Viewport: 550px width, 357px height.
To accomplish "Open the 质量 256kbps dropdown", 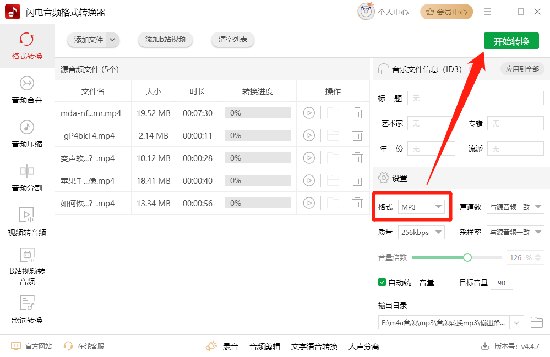I will pyautogui.click(x=421, y=232).
